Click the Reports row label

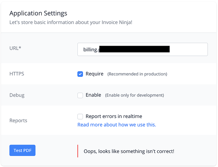click(18, 121)
